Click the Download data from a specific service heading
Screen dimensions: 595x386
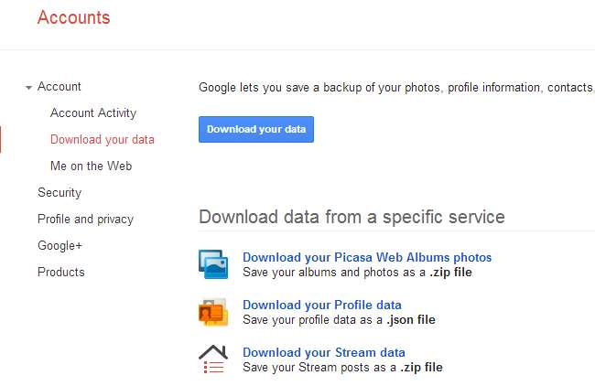coord(352,217)
